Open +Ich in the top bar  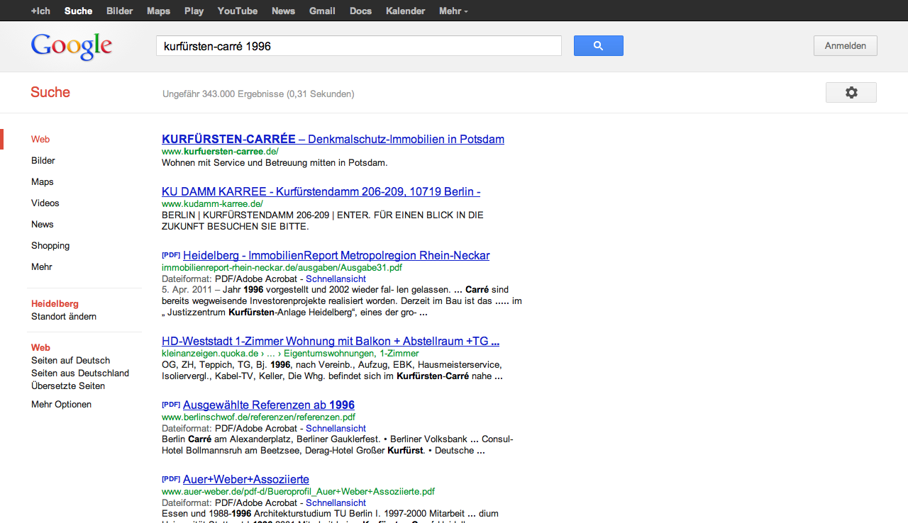[x=40, y=11]
